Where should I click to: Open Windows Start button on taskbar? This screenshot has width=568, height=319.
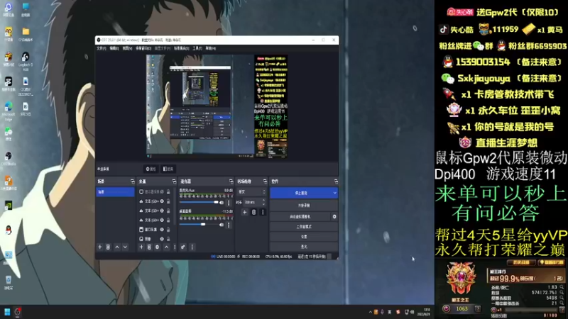coord(7,312)
